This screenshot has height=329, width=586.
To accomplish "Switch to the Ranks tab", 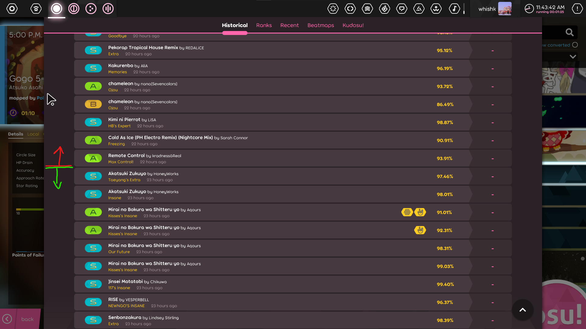I will click(x=264, y=25).
